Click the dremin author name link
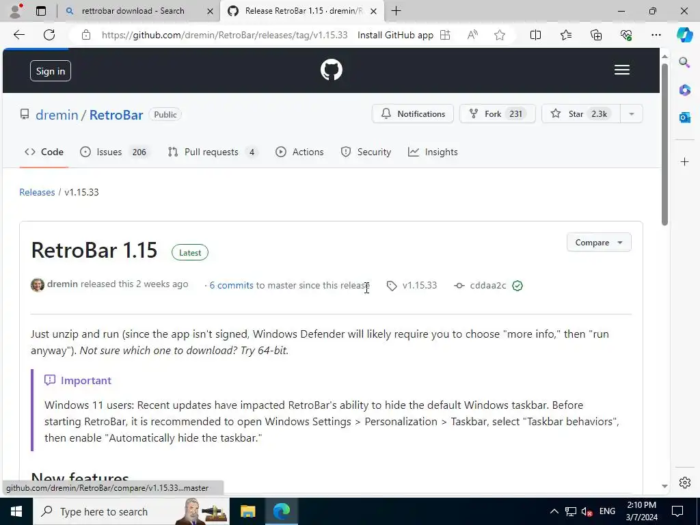 tap(62, 284)
